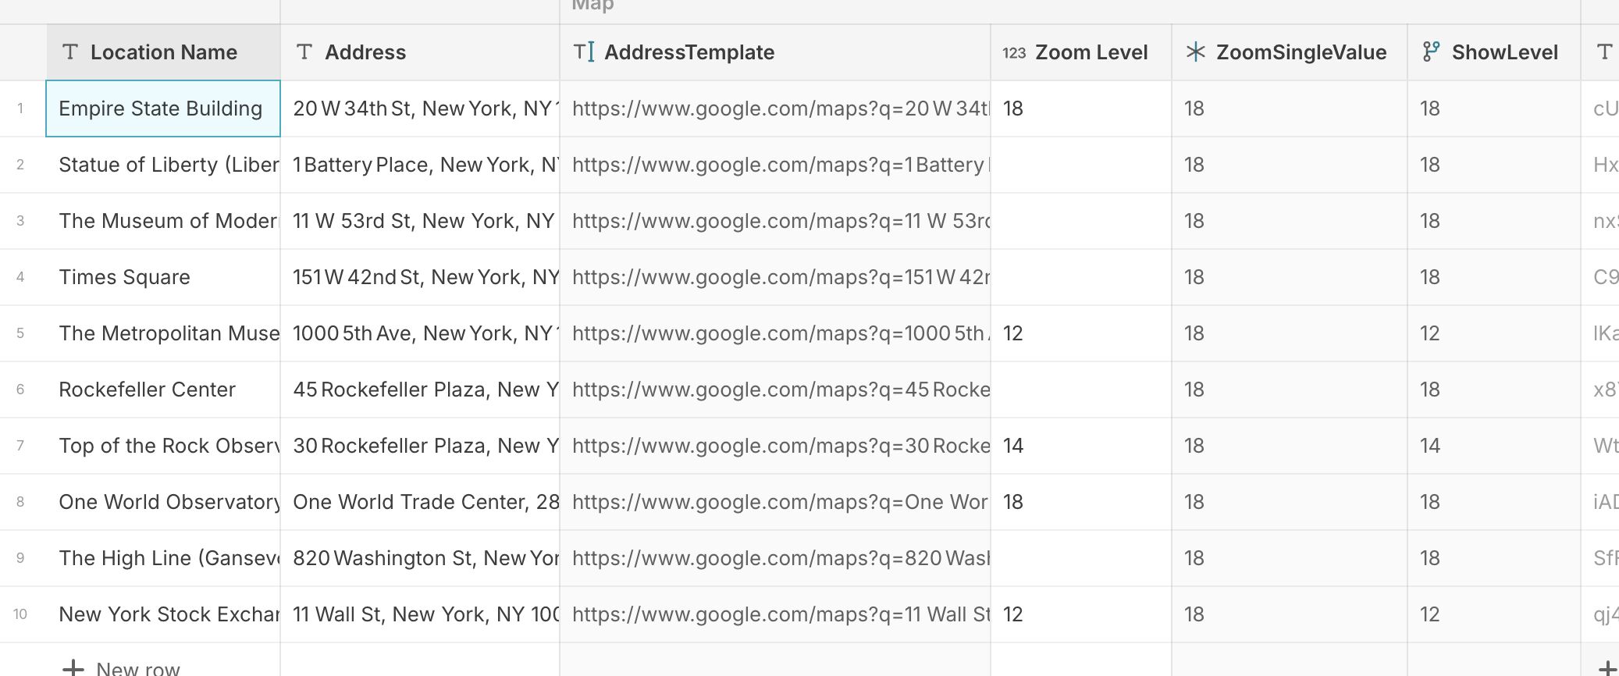Open the Google Maps link for Rockefeller Center
Screen dimensions: 1619x676
pyautogui.click(x=781, y=390)
